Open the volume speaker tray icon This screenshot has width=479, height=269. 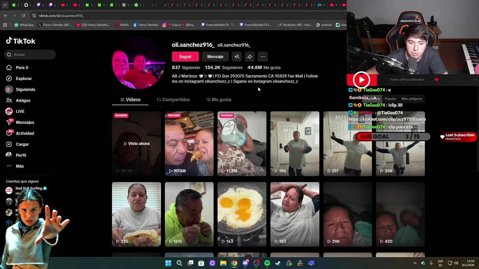click(x=456, y=263)
